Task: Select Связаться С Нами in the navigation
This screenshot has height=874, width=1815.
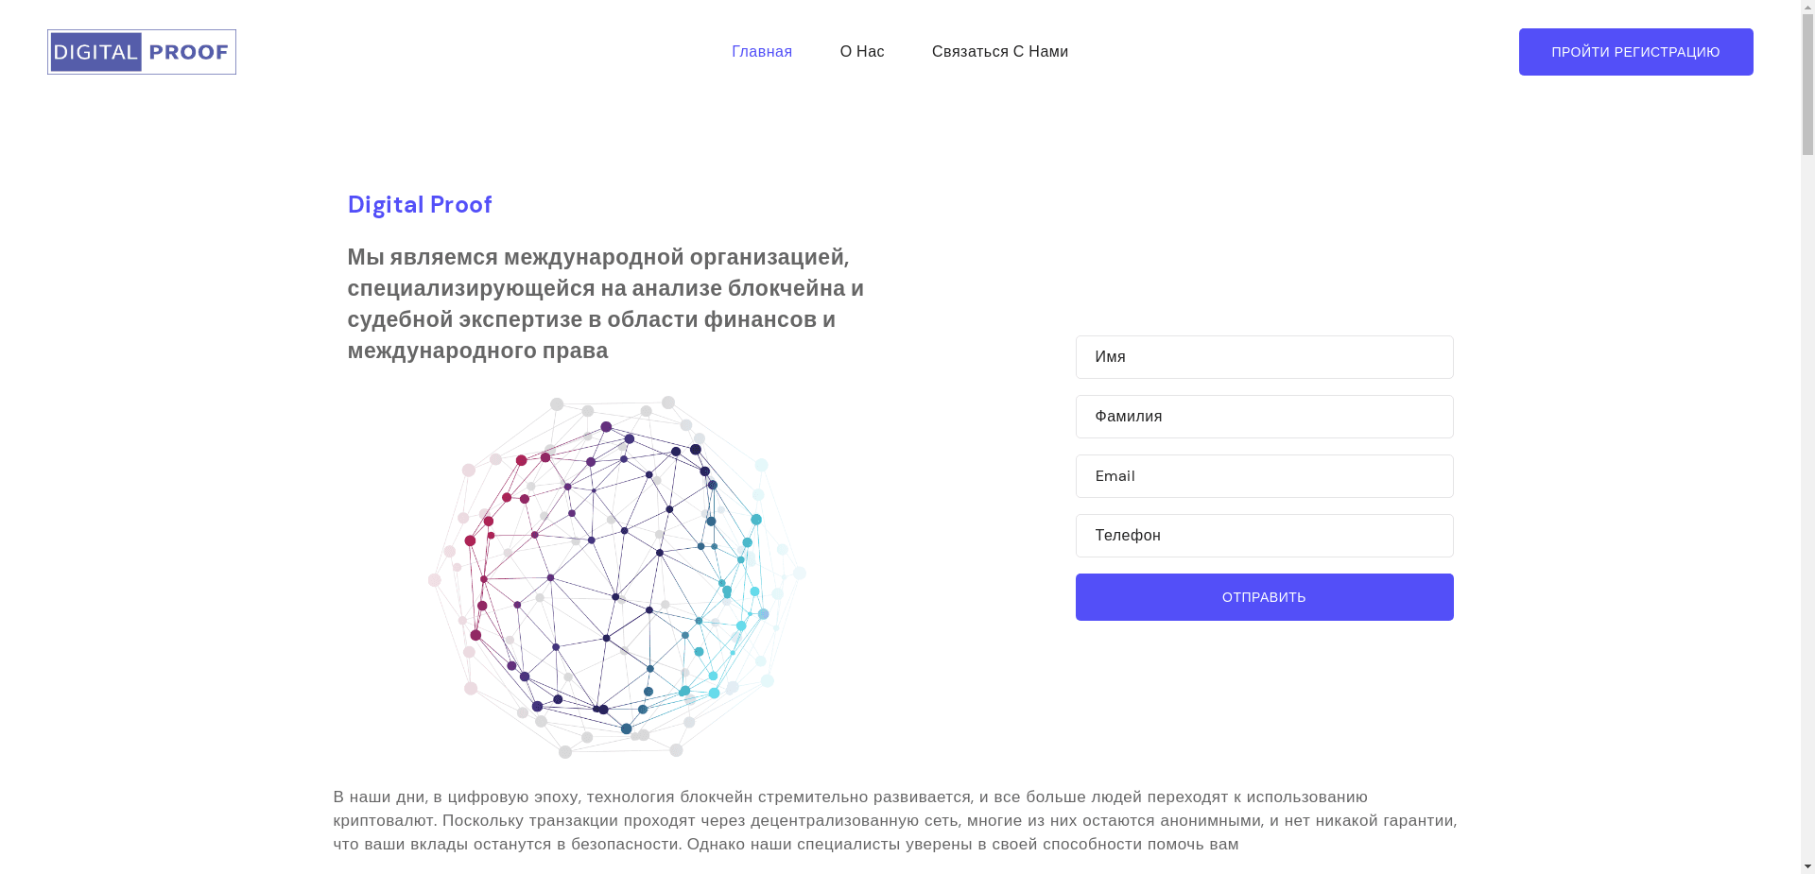Action: [1000, 51]
